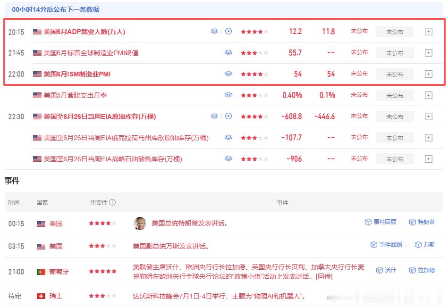Open 美国总统特朗普发表讲话 event
The image size is (448, 307).
190,223
